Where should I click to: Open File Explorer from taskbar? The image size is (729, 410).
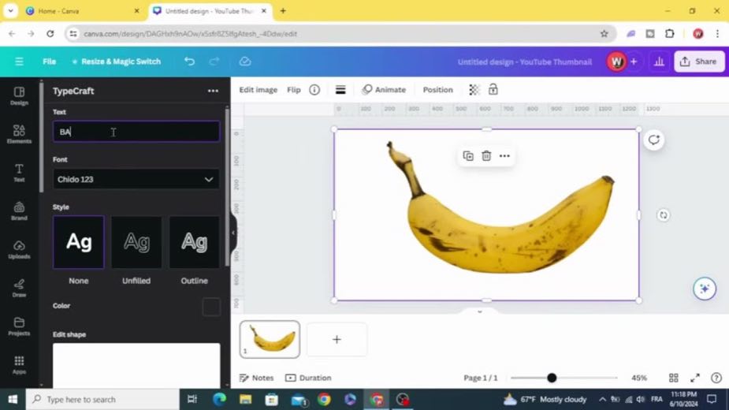[x=245, y=399]
